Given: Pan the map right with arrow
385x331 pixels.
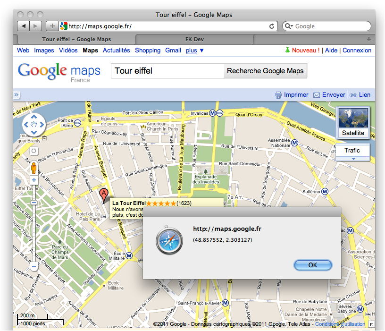Looking at the screenshot, I should point(42,125).
